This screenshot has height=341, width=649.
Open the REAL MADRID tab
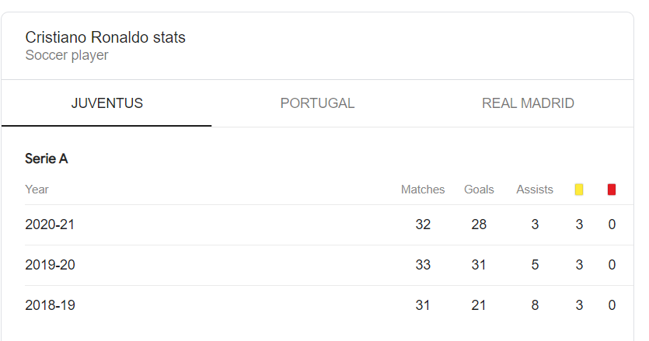coord(528,103)
